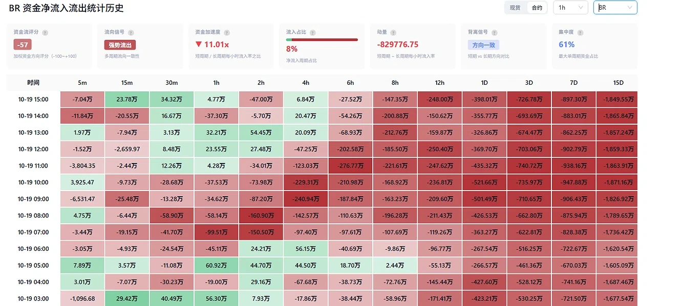Screen dimensions: 682x306
Task: Click the 流入占比 progress bar
Action: pos(322,39)
